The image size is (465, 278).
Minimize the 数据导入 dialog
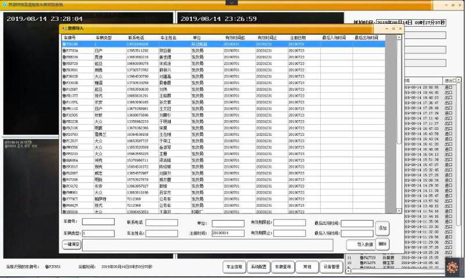coord(387,28)
